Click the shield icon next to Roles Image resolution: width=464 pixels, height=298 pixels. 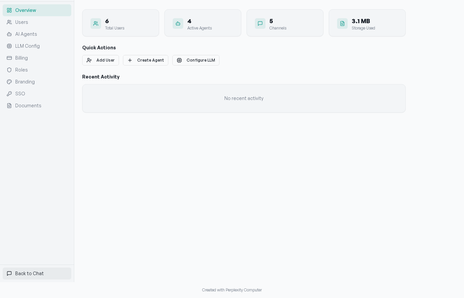(10, 70)
